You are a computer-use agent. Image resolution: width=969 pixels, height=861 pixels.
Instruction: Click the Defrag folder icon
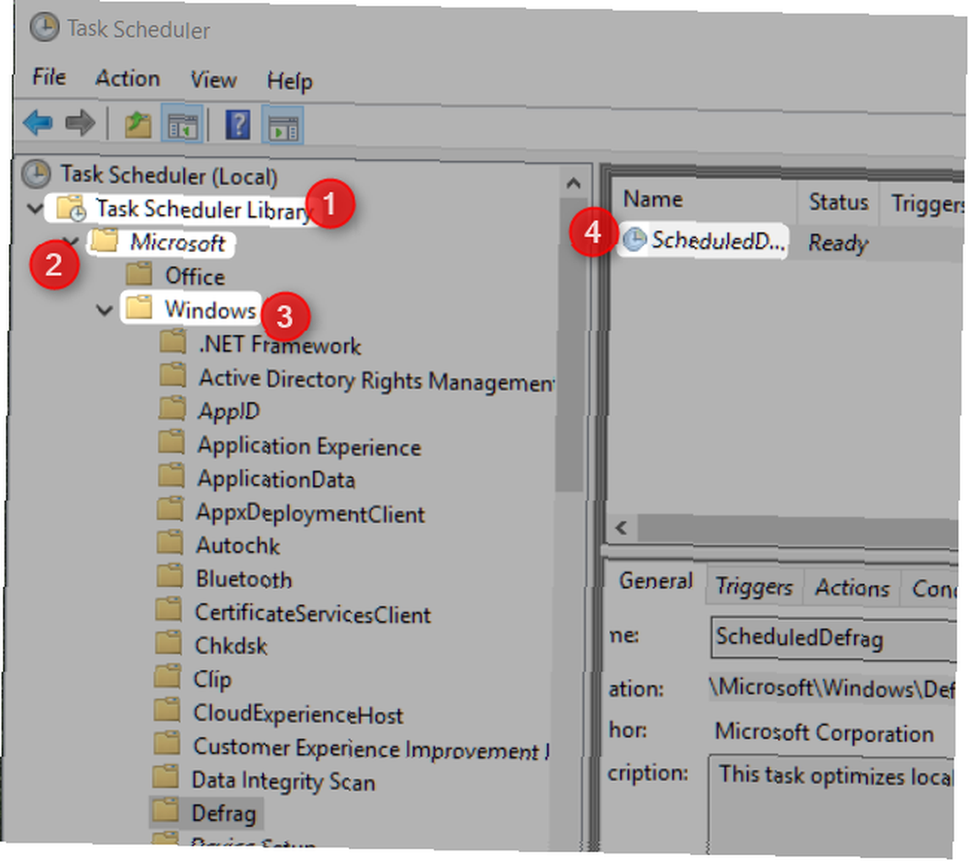tap(167, 810)
